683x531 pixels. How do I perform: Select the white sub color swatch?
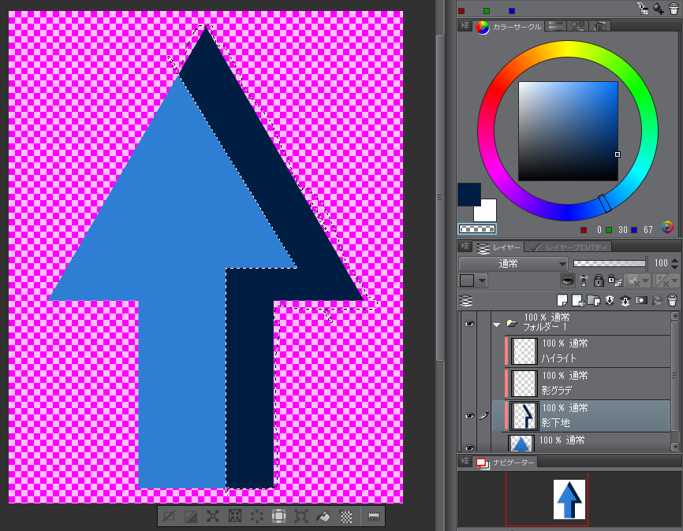tap(487, 213)
